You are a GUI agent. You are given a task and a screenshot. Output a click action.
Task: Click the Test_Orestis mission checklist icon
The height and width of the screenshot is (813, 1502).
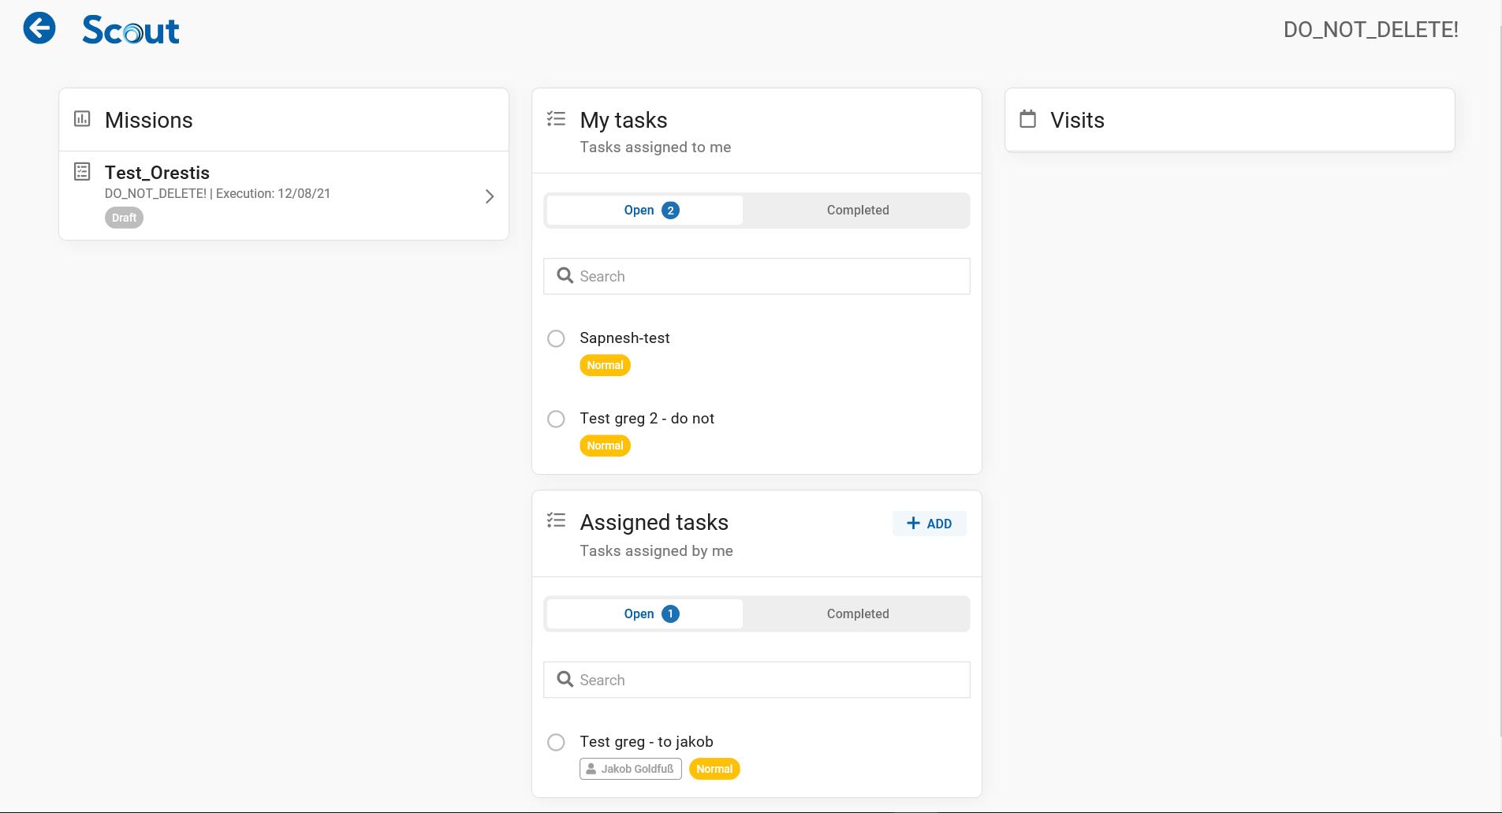[82, 172]
